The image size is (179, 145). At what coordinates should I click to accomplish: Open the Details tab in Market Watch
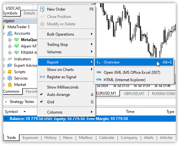[x=29, y=13]
